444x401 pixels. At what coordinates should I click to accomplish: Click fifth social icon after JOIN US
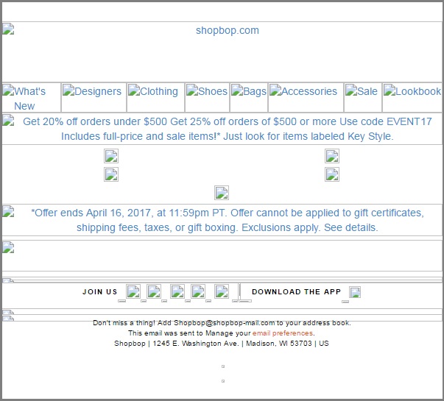(222, 291)
